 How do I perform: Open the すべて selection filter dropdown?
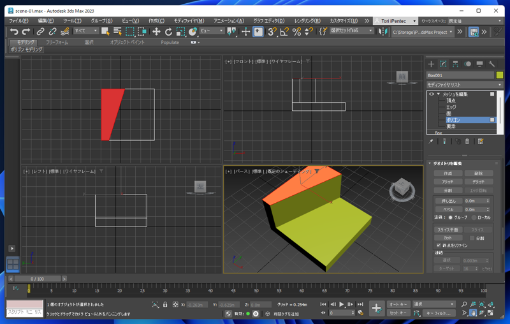tap(85, 31)
